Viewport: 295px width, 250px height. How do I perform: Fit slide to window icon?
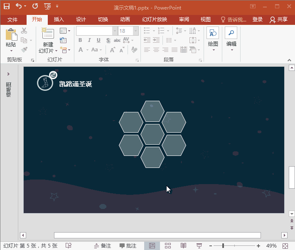[285, 246]
